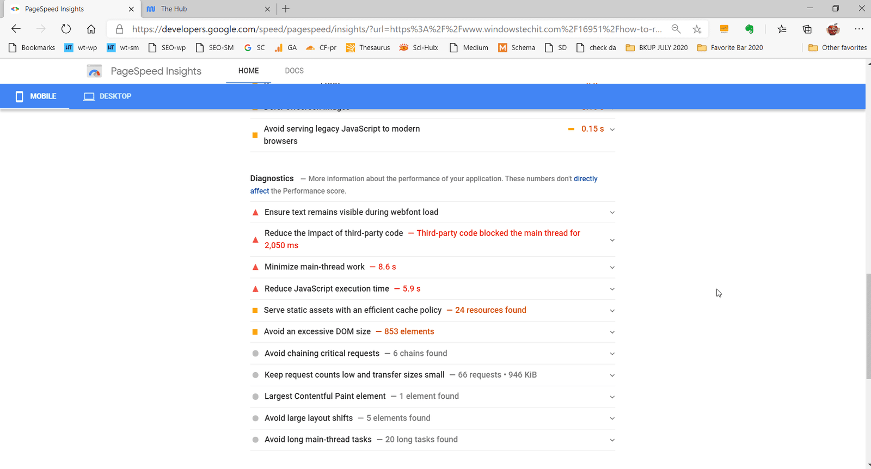
Task: Add page to favorites star icon
Action: click(x=697, y=29)
